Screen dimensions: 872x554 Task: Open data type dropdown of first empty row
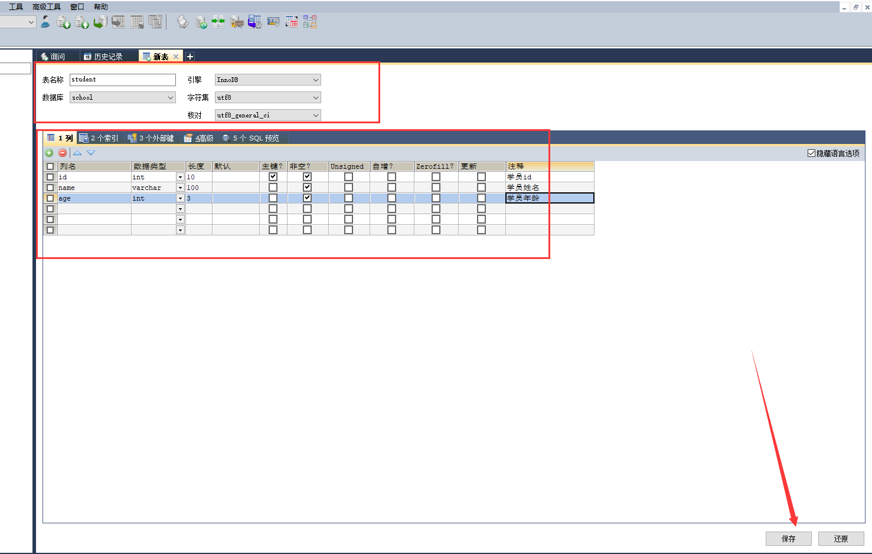coord(180,209)
